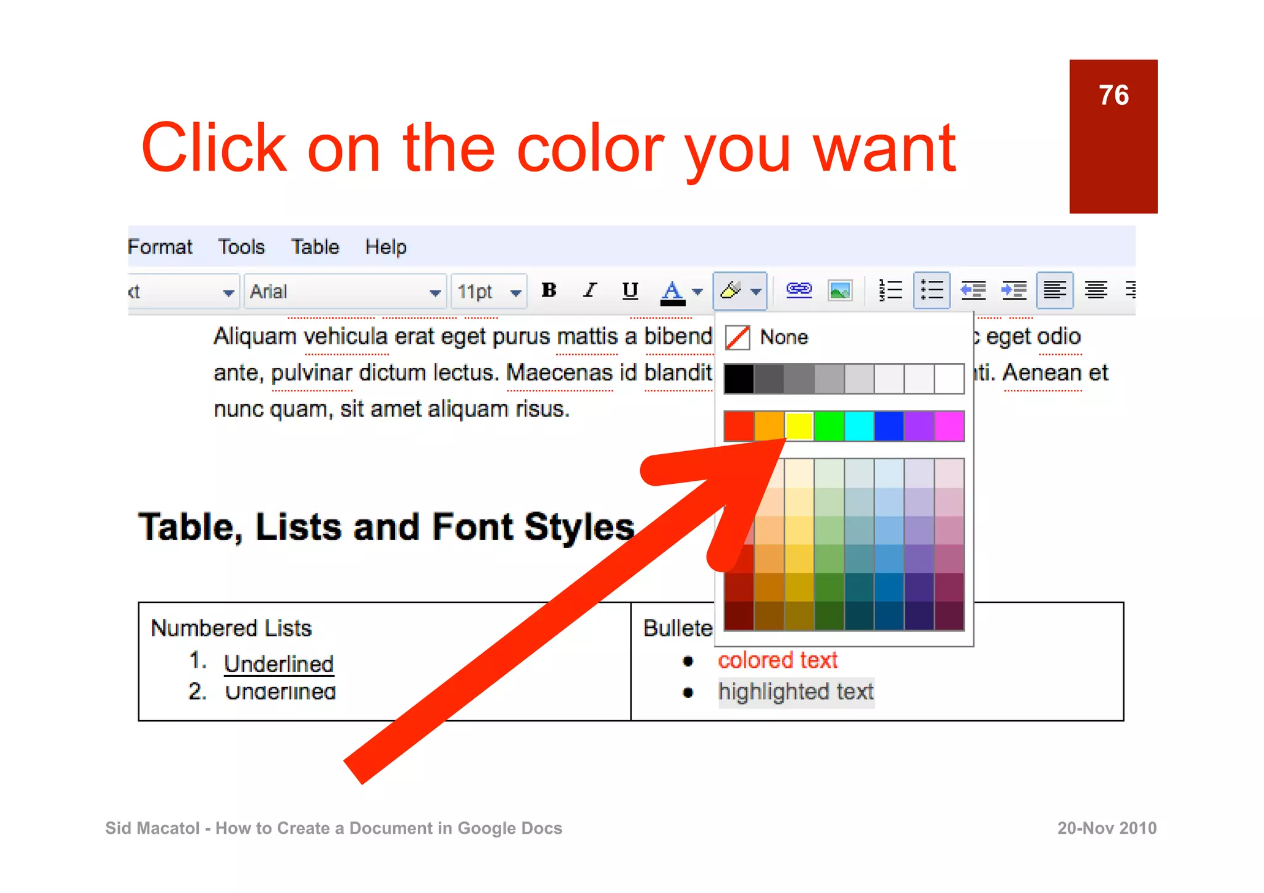Viewport: 1264px width, 893px height.
Task: Click the 'colored text' bullet item
Action: 778,660
